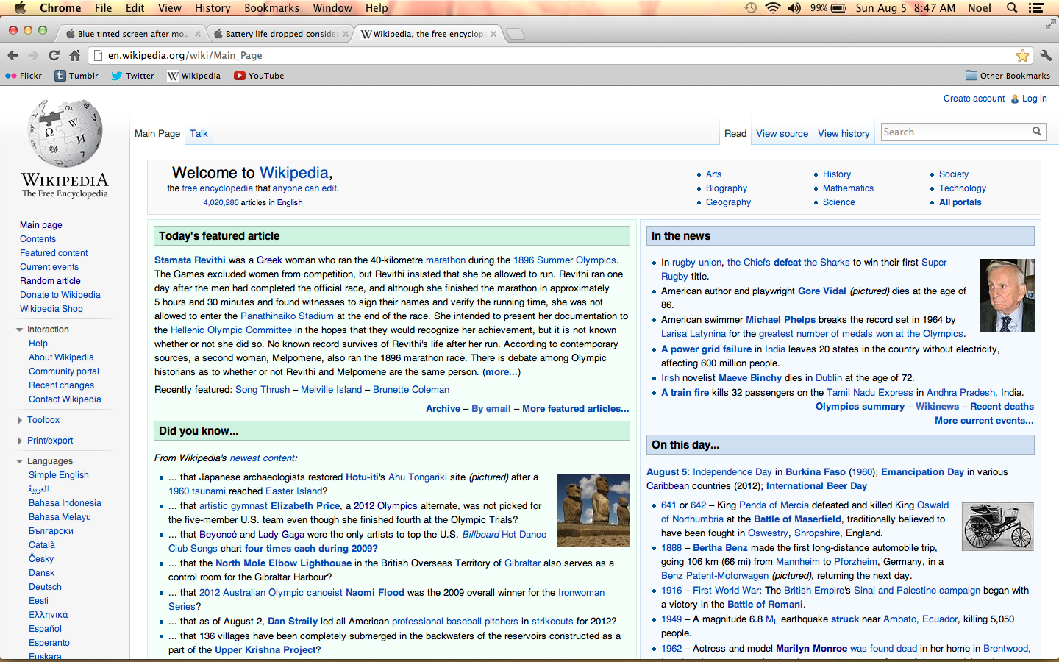1059x662 pixels.
Task: Open the File menu
Action: (x=103, y=8)
